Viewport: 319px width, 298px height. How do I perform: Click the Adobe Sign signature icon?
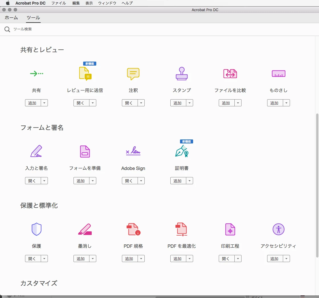pyautogui.click(x=133, y=151)
